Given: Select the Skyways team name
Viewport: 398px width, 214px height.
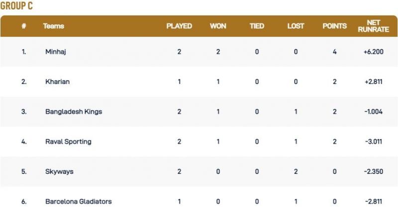Looking at the screenshot, I should (59, 171).
